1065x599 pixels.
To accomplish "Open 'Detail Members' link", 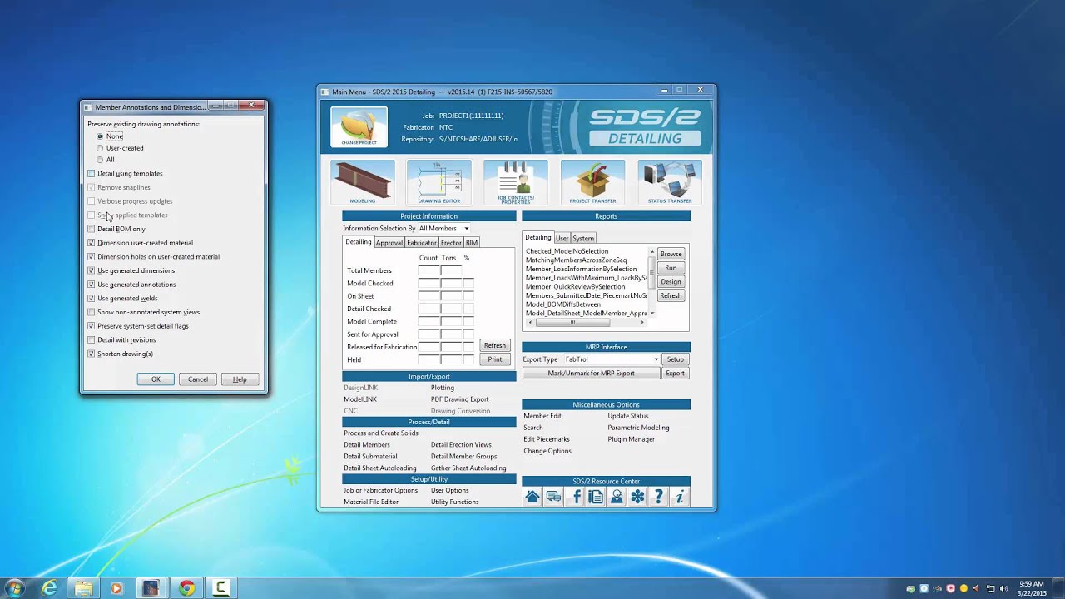I will point(367,445).
